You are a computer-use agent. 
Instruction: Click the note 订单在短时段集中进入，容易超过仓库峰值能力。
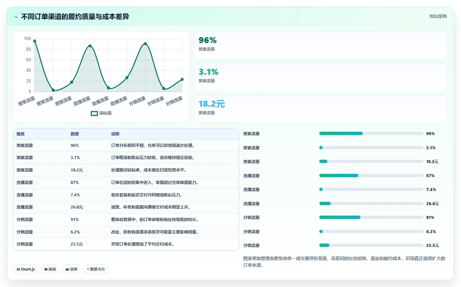[x=156, y=183]
